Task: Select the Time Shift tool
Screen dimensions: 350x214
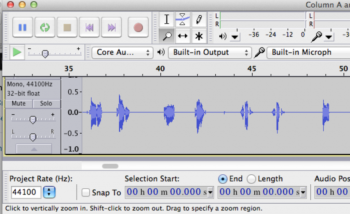Action: pos(183,36)
